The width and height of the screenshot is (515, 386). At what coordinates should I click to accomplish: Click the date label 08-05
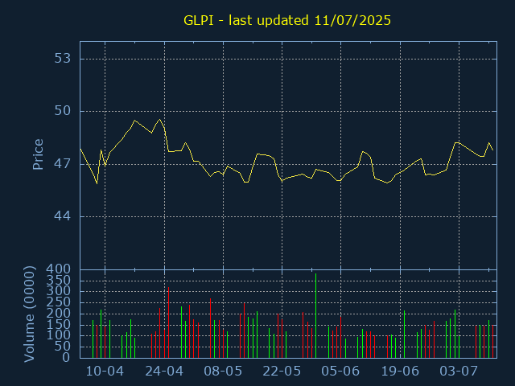[x=223, y=372]
